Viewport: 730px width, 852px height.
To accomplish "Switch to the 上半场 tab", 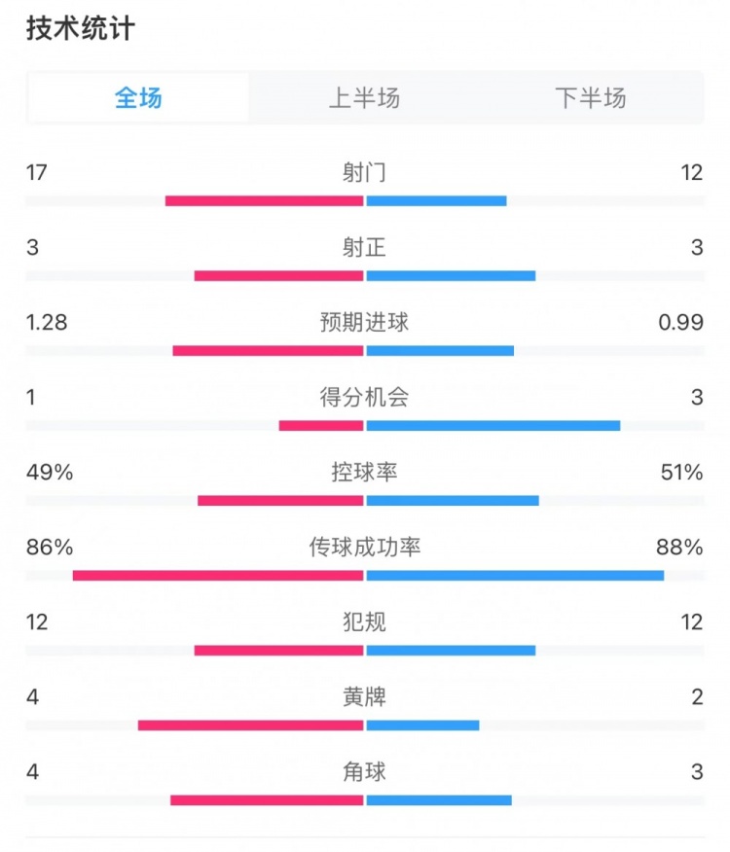I will pos(364,98).
